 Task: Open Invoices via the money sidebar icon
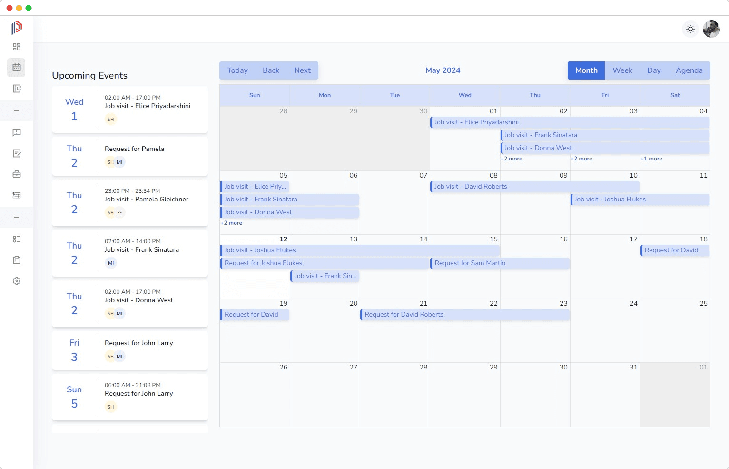click(x=16, y=195)
